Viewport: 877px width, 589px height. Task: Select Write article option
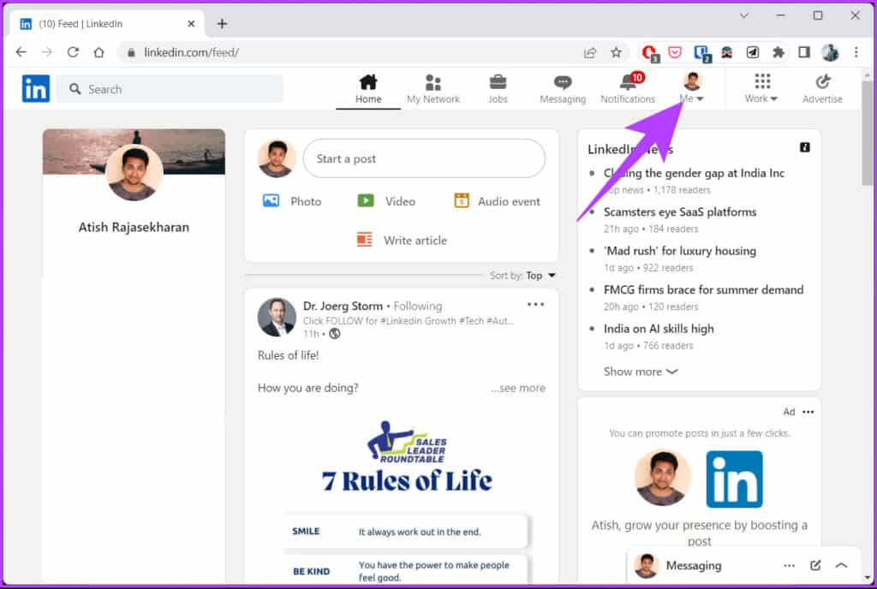pos(402,241)
